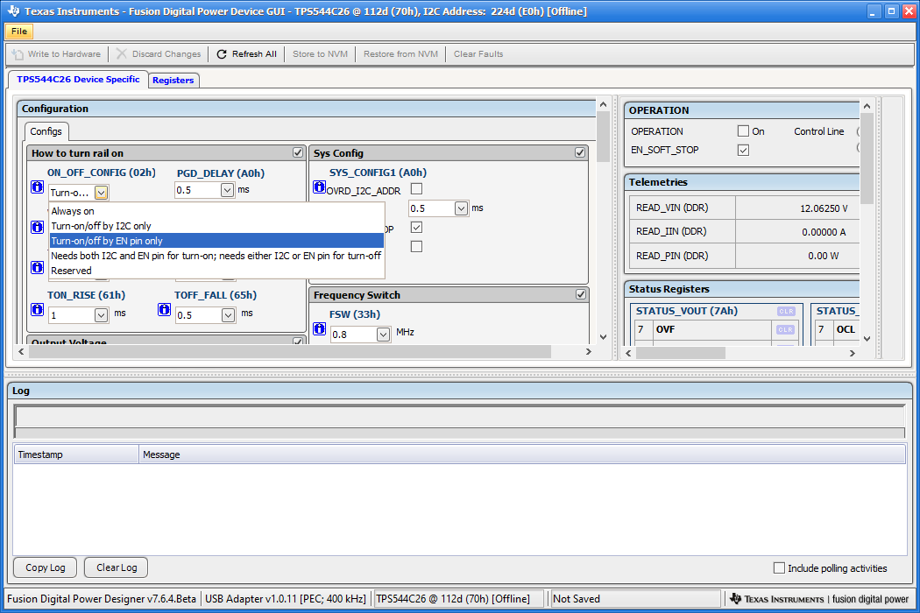Image resolution: width=920 pixels, height=613 pixels.
Task: Switch to the Registers tab
Action: [173, 80]
